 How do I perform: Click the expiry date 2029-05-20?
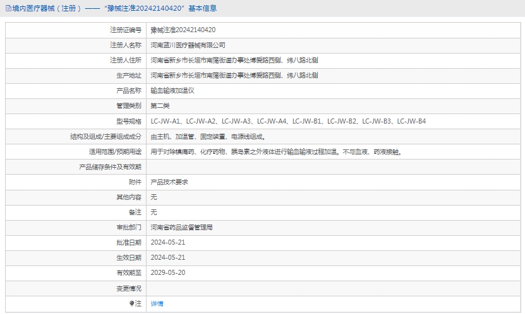[x=167, y=272]
